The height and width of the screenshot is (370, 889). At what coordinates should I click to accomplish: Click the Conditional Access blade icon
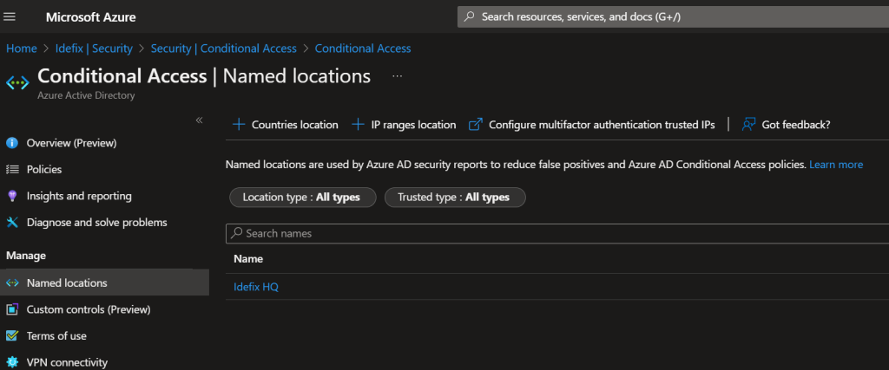pos(17,83)
